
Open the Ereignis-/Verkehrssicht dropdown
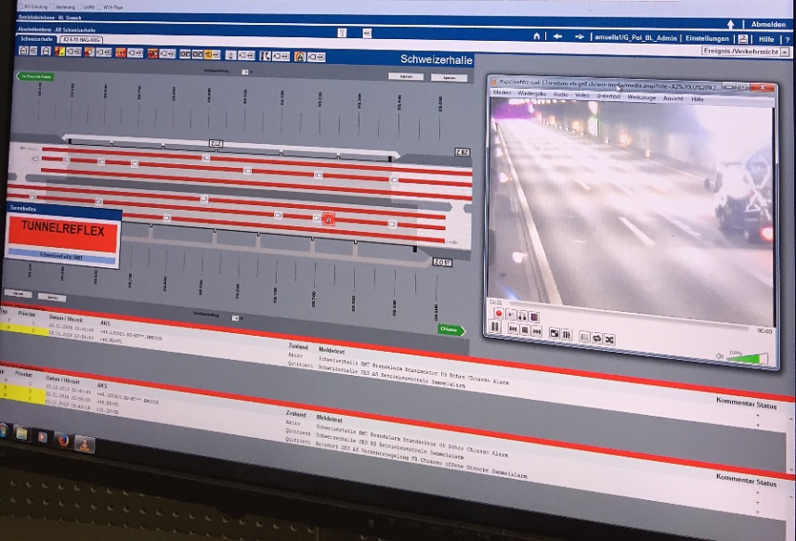click(786, 52)
